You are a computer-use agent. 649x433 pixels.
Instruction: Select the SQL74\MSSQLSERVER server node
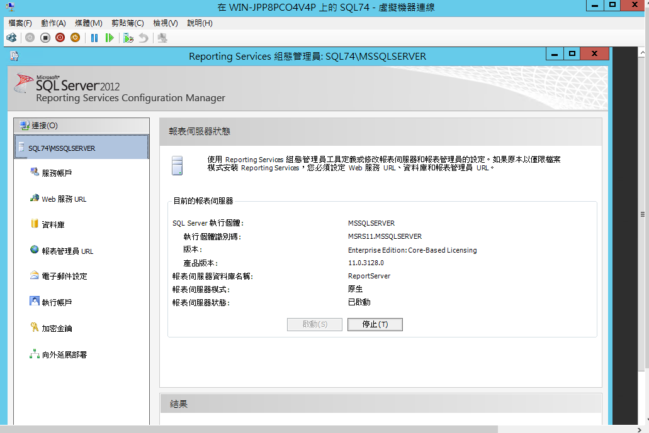(x=82, y=147)
